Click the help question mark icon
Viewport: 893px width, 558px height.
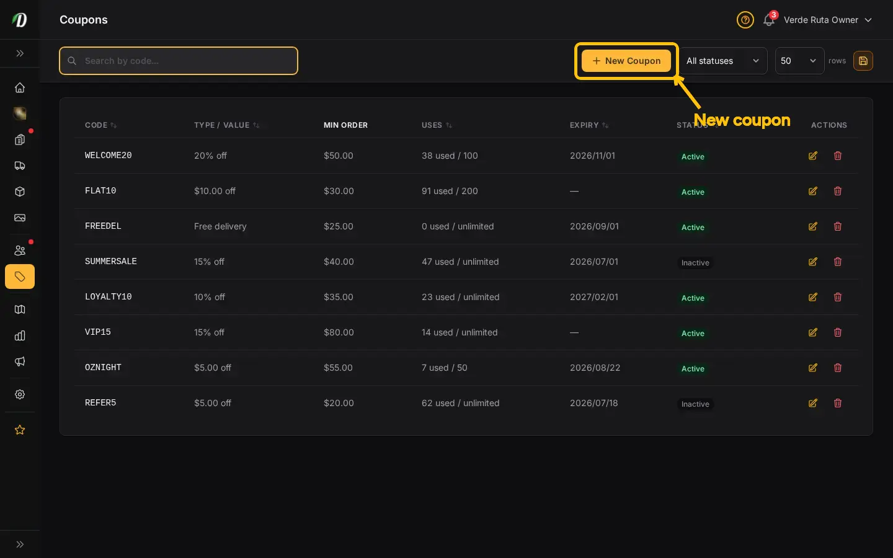[745, 20]
